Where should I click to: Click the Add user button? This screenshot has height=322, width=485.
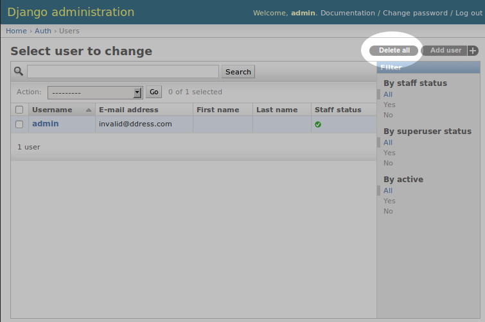[x=445, y=50]
